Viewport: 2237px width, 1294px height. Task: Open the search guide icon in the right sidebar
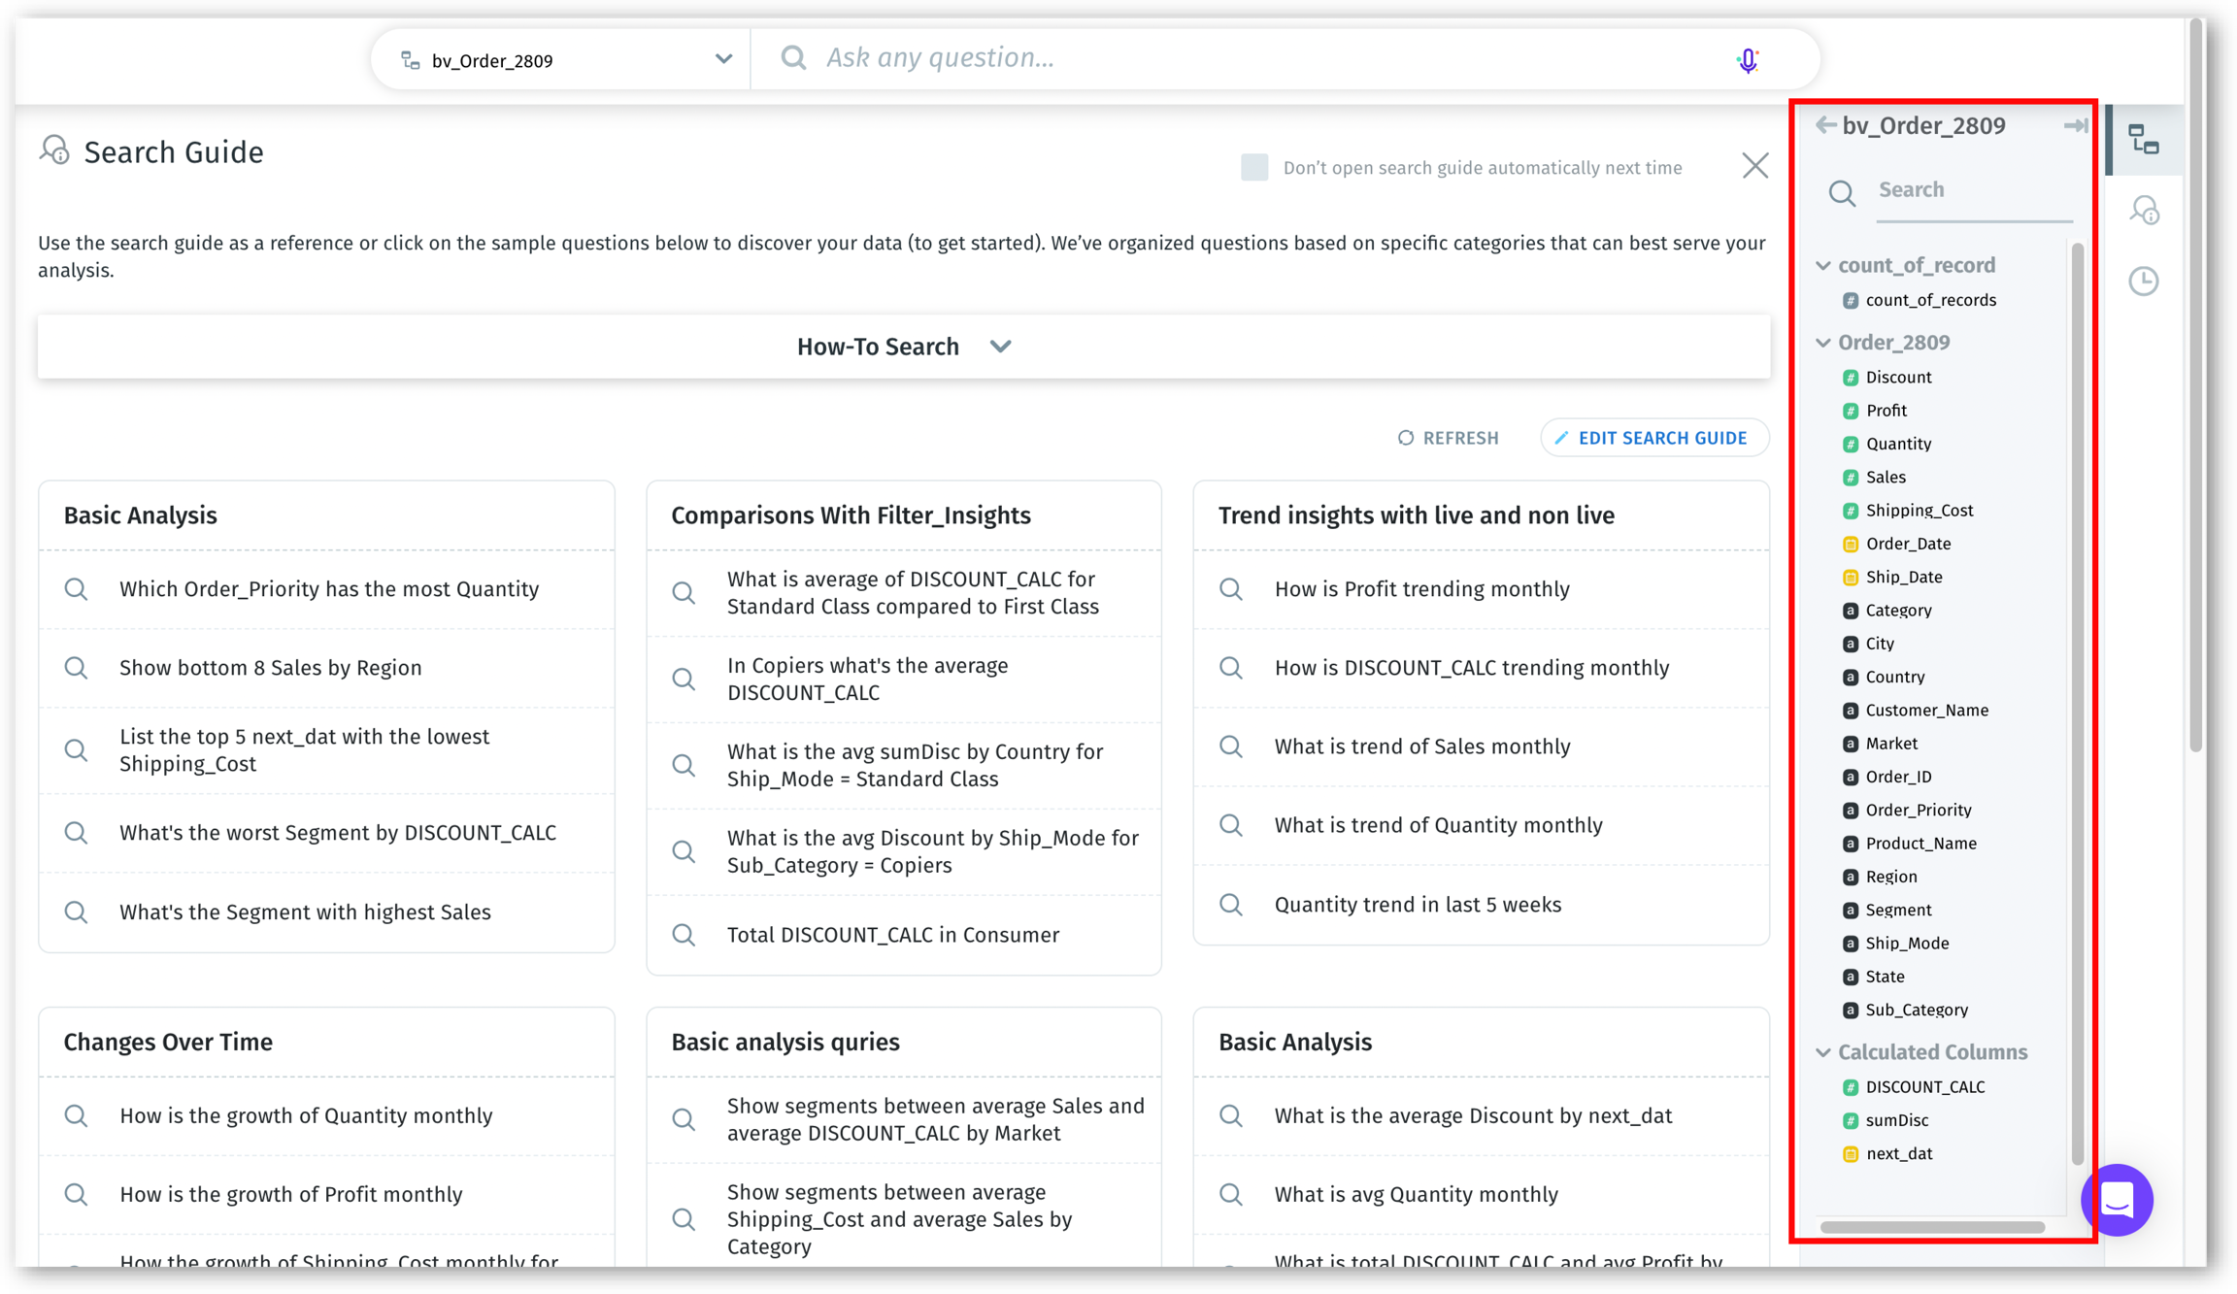coord(2144,210)
